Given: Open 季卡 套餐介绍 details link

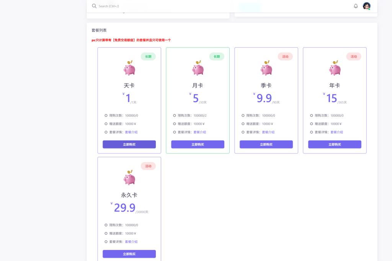Looking at the screenshot, I should pos(268,132).
